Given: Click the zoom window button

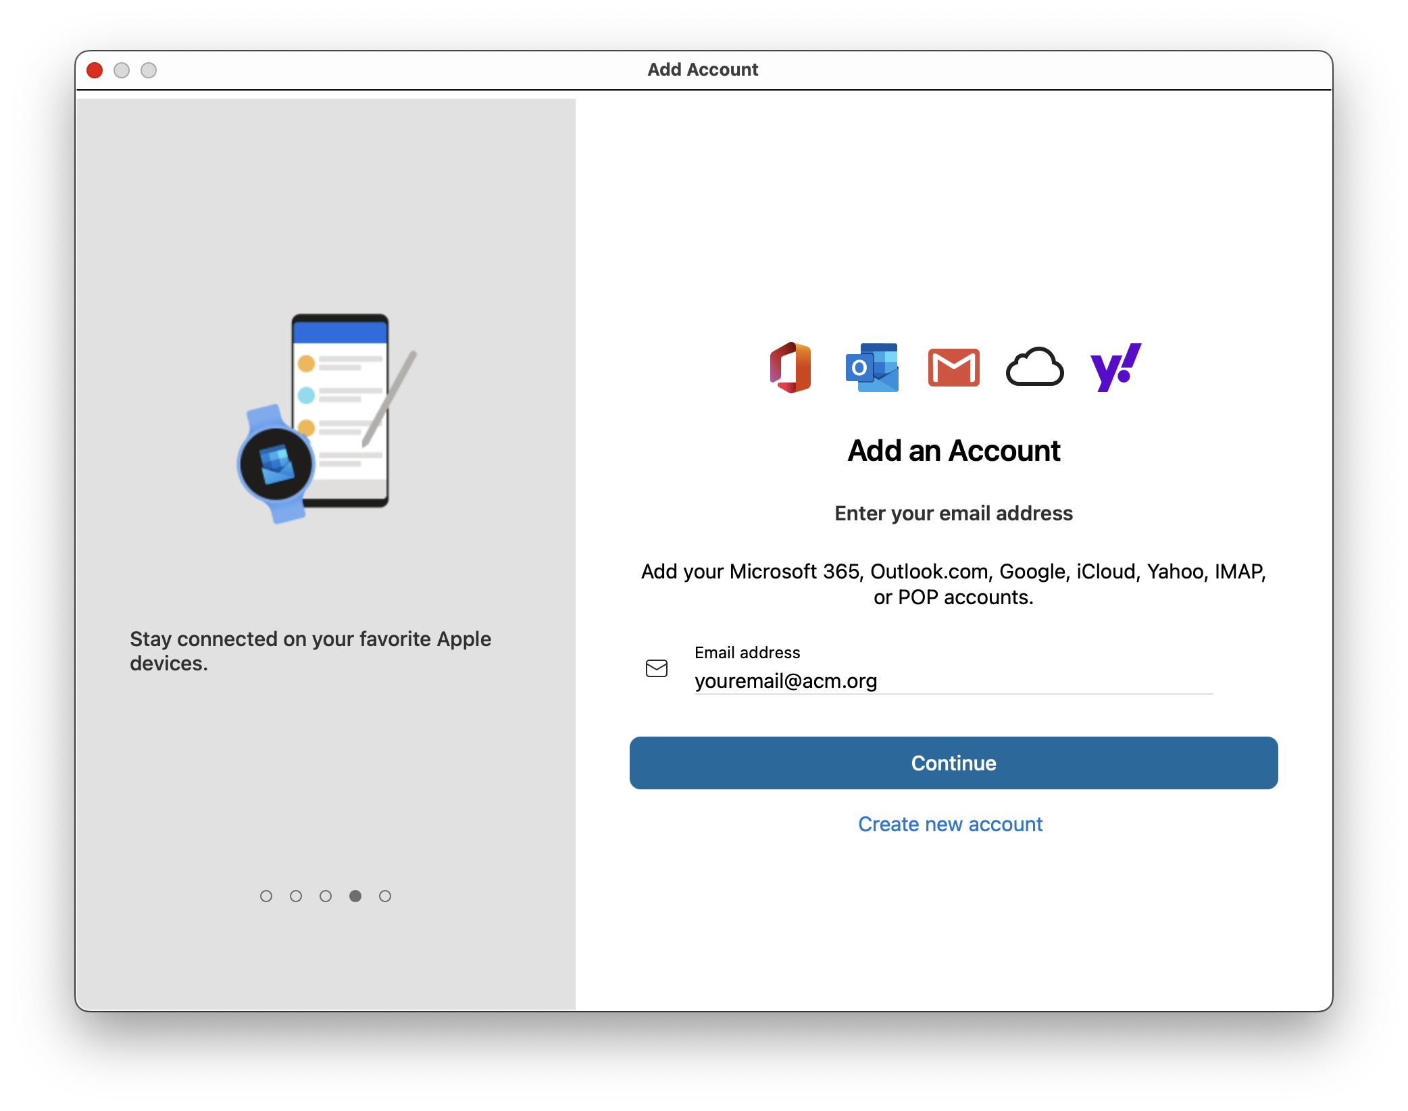Looking at the screenshot, I should pyautogui.click(x=149, y=70).
